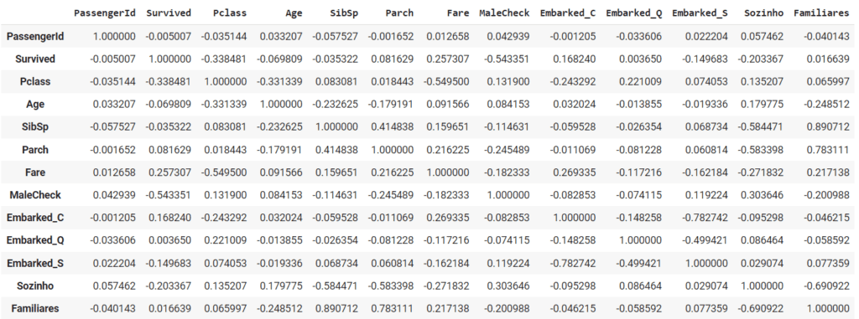Image resolution: width=859 pixels, height=319 pixels.
Task: Click 0.057462 in the PassengerId row
Action: 762,36
